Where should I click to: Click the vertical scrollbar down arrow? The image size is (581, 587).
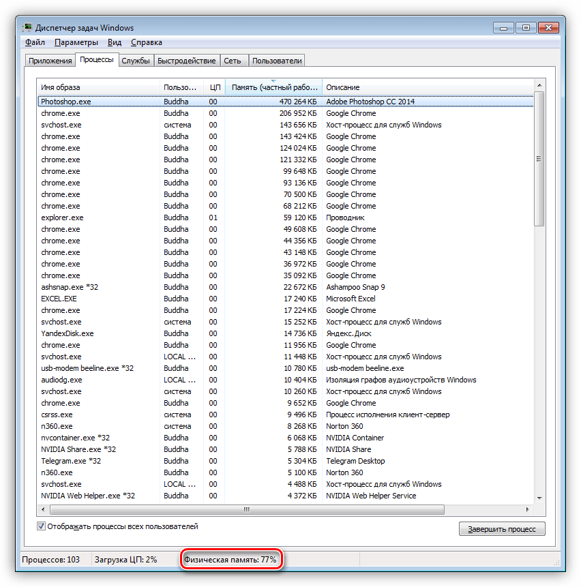point(539,498)
